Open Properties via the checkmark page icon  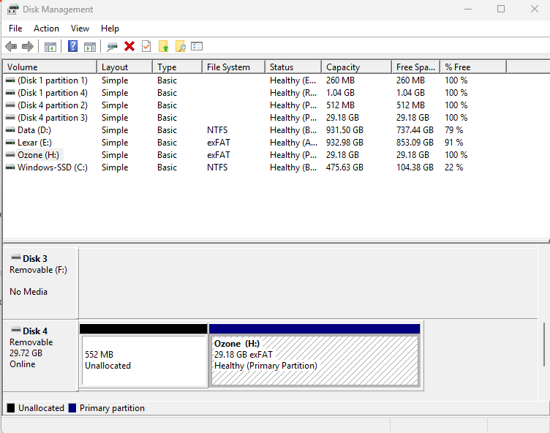tap(146, 46)
